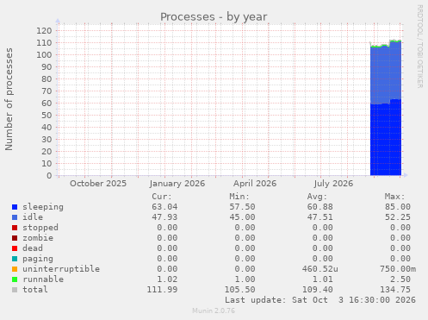Click the dead legend color swatch
The image size is (428, 320).
[x=15, y=248]
